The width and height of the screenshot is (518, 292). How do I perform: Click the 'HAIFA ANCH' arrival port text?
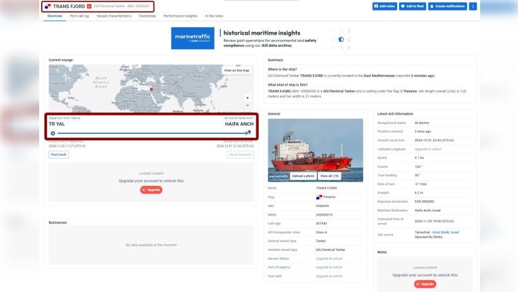coord(239,124)
